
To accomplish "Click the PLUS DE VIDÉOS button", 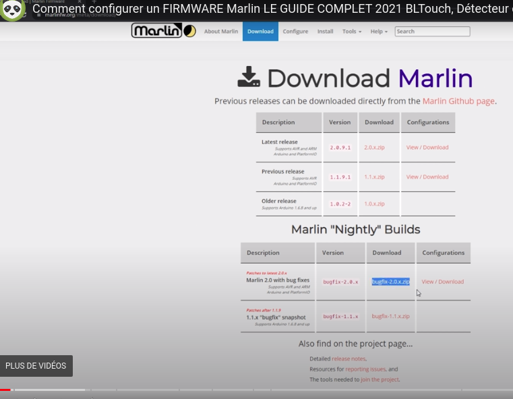I will click(x=36, y=366).
